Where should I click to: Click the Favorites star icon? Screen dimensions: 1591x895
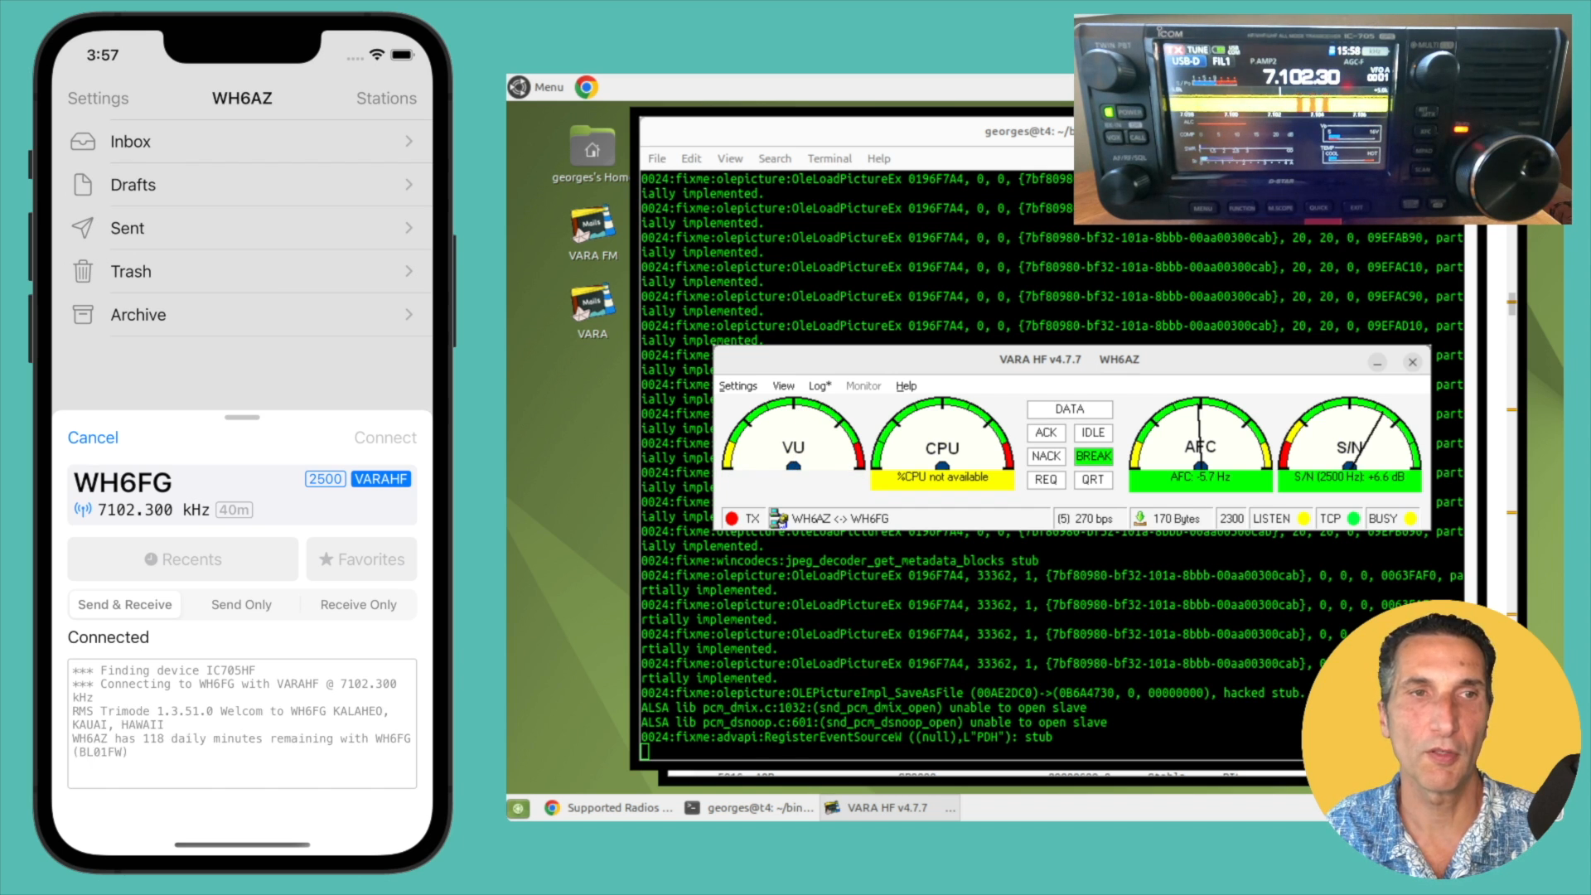326,559
